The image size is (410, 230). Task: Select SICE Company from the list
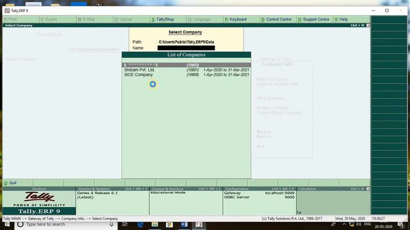(x=186, y=75)
